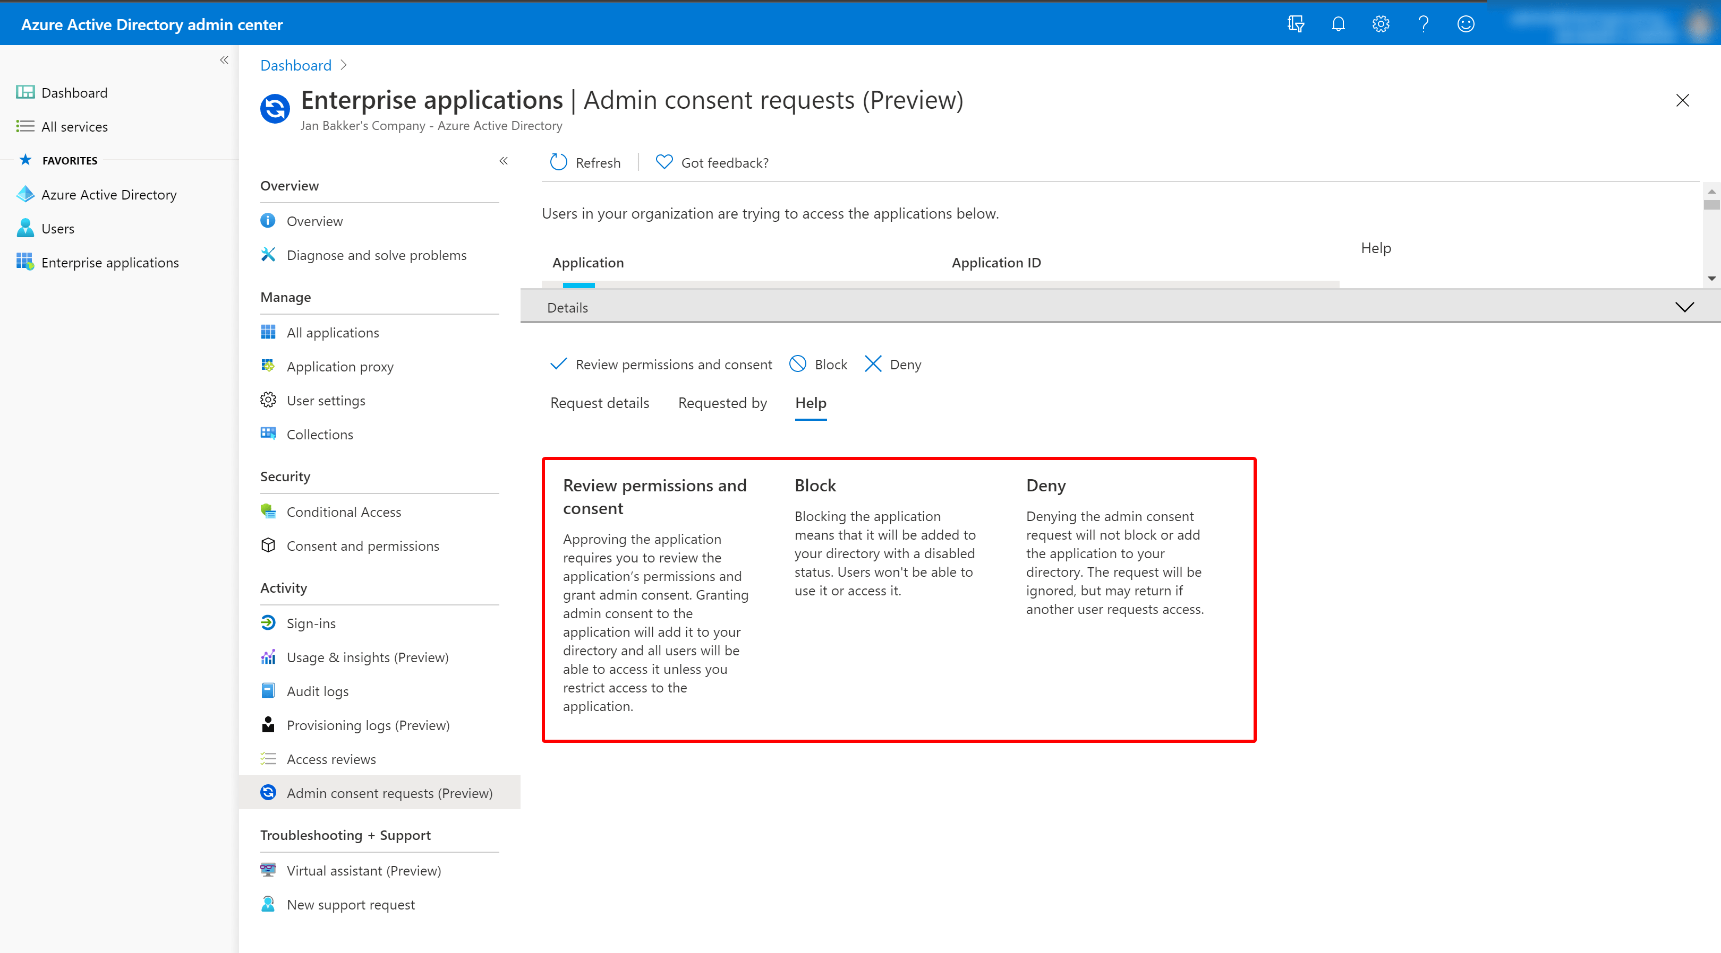The width and height of the screenshot is (1721, 953).
Task: Open Conditional Access in Security section
Action: pyautogui.click(x=343, y=512)
